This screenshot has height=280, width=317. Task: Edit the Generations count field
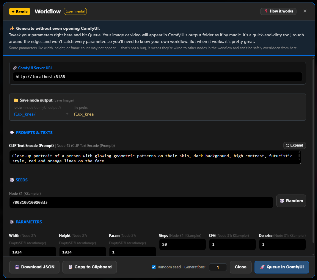(x=218, y=267)
